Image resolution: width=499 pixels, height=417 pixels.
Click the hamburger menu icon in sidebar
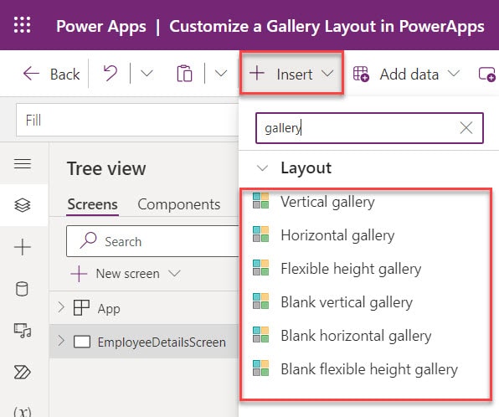click(x=23, y=163)
